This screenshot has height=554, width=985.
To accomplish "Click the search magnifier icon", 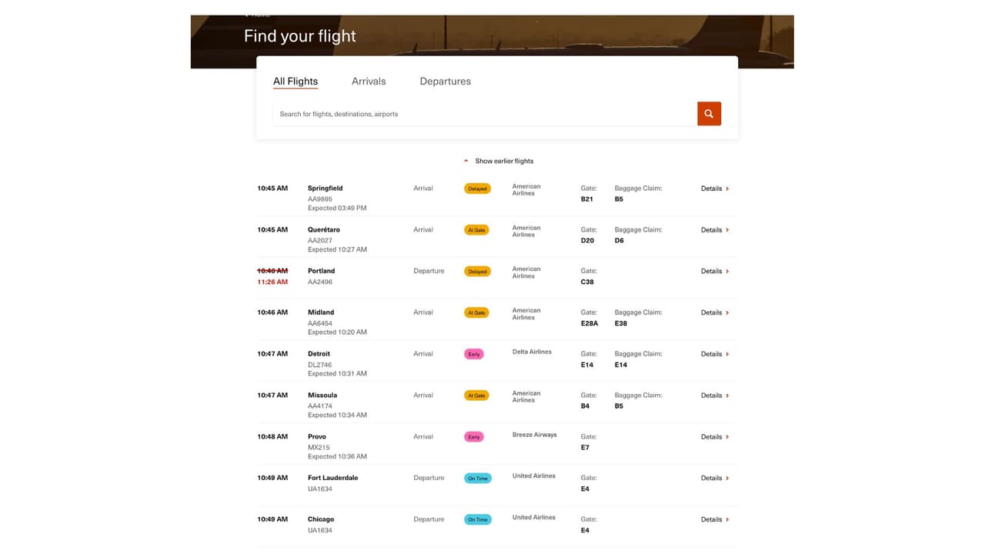I will tap(708, 113).
